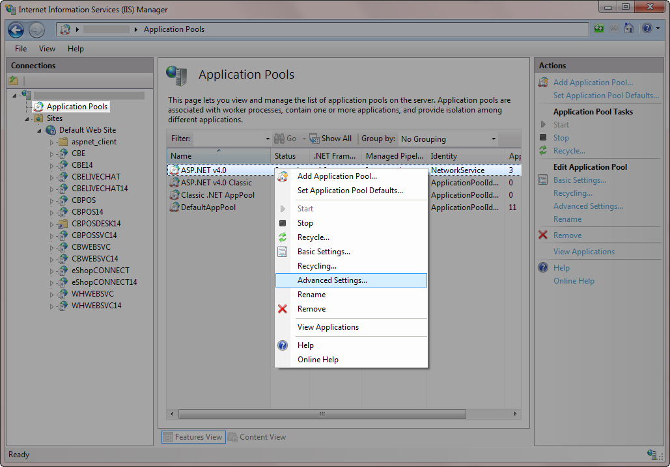Expand the CBE tree node
Screen dimensions: 670x467
52,153
